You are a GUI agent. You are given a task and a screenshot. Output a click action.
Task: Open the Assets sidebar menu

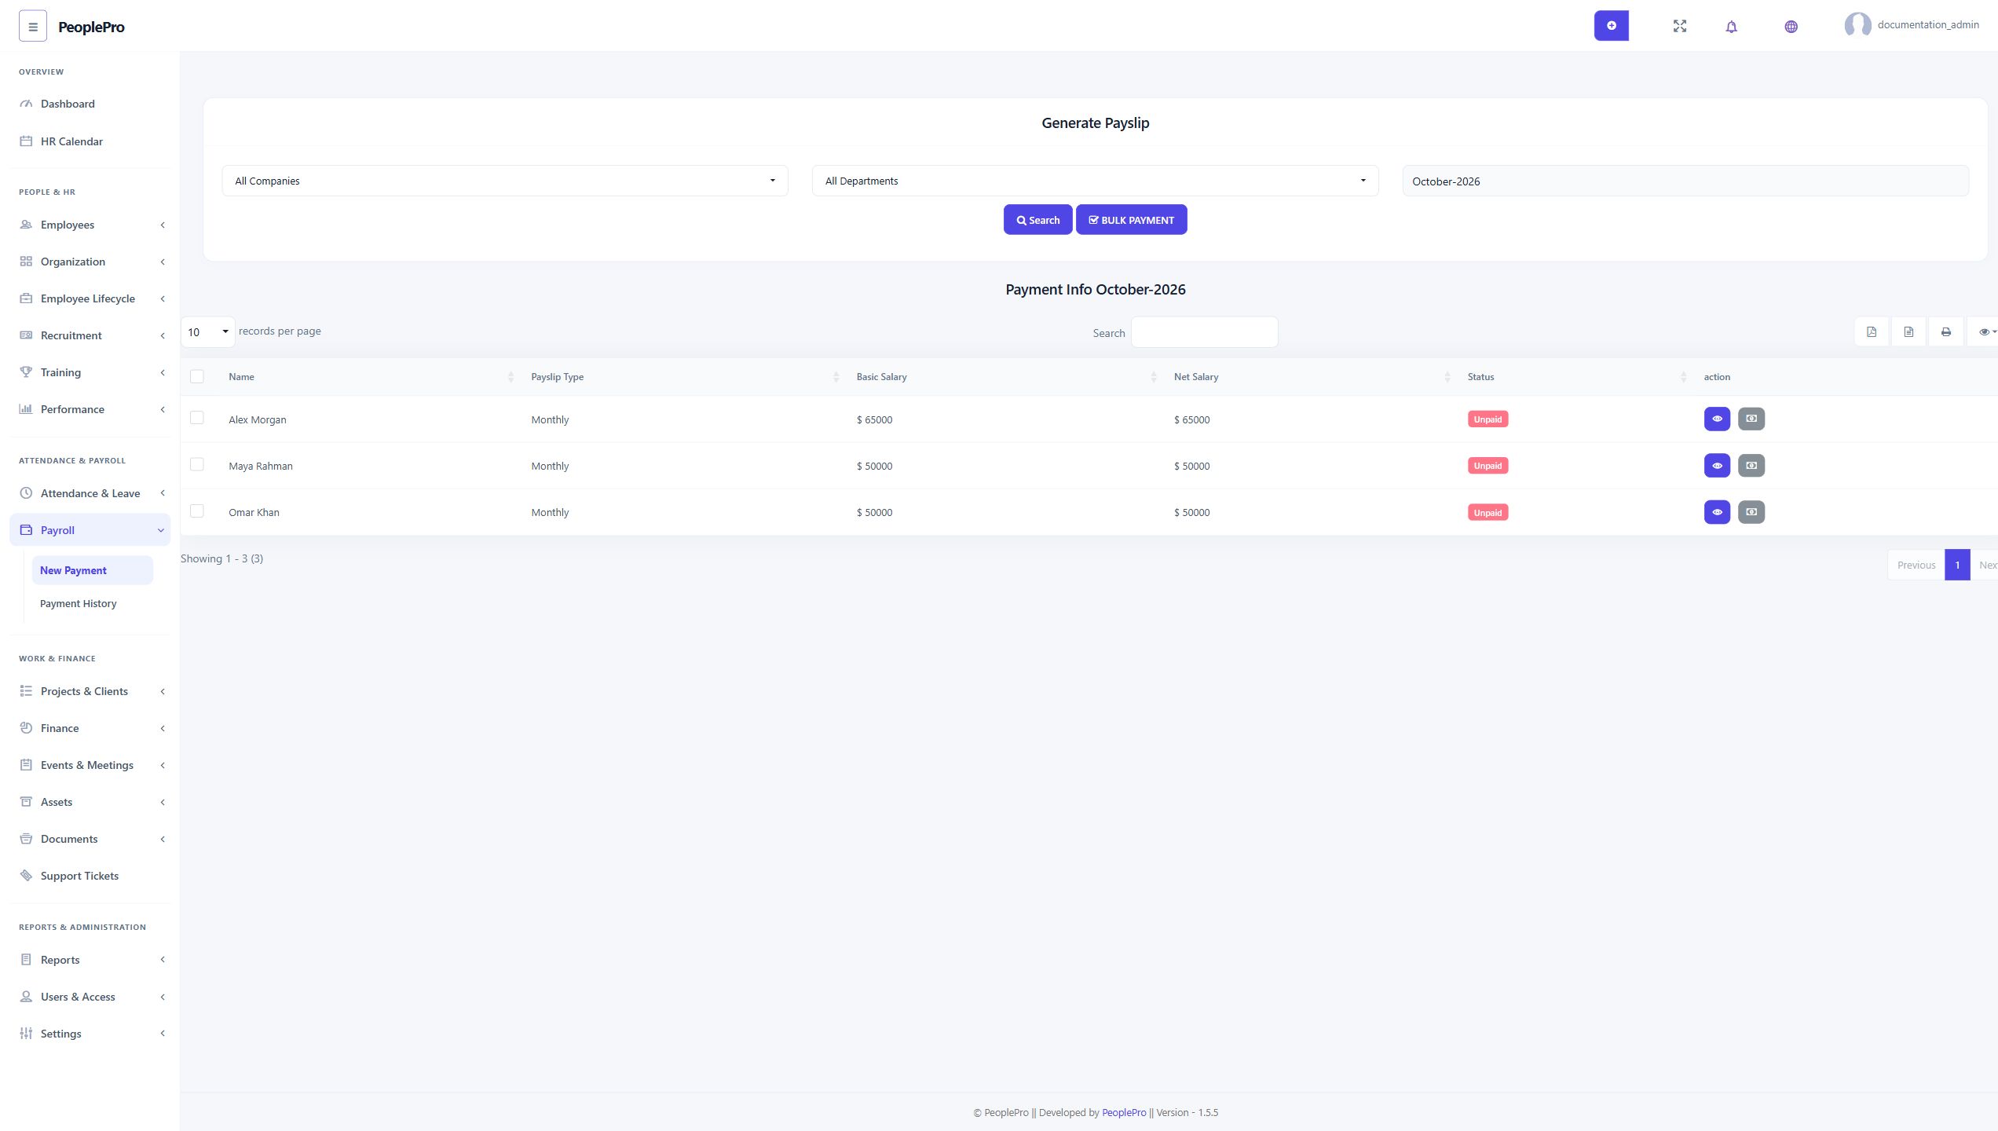[x=90, y=802]
